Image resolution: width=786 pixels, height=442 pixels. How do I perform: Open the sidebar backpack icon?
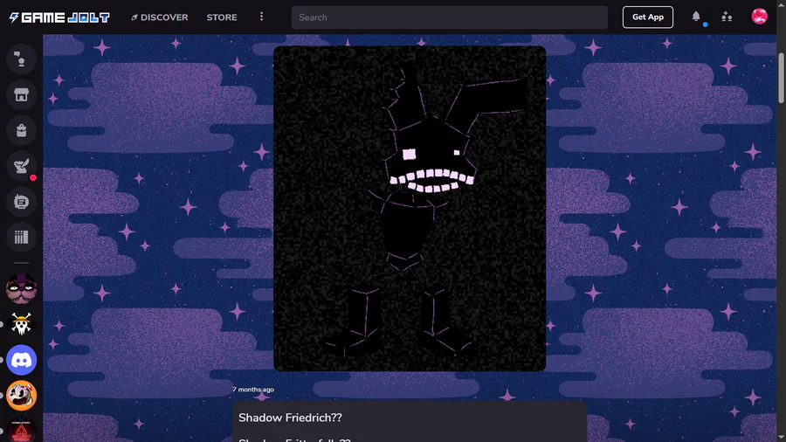21,130
